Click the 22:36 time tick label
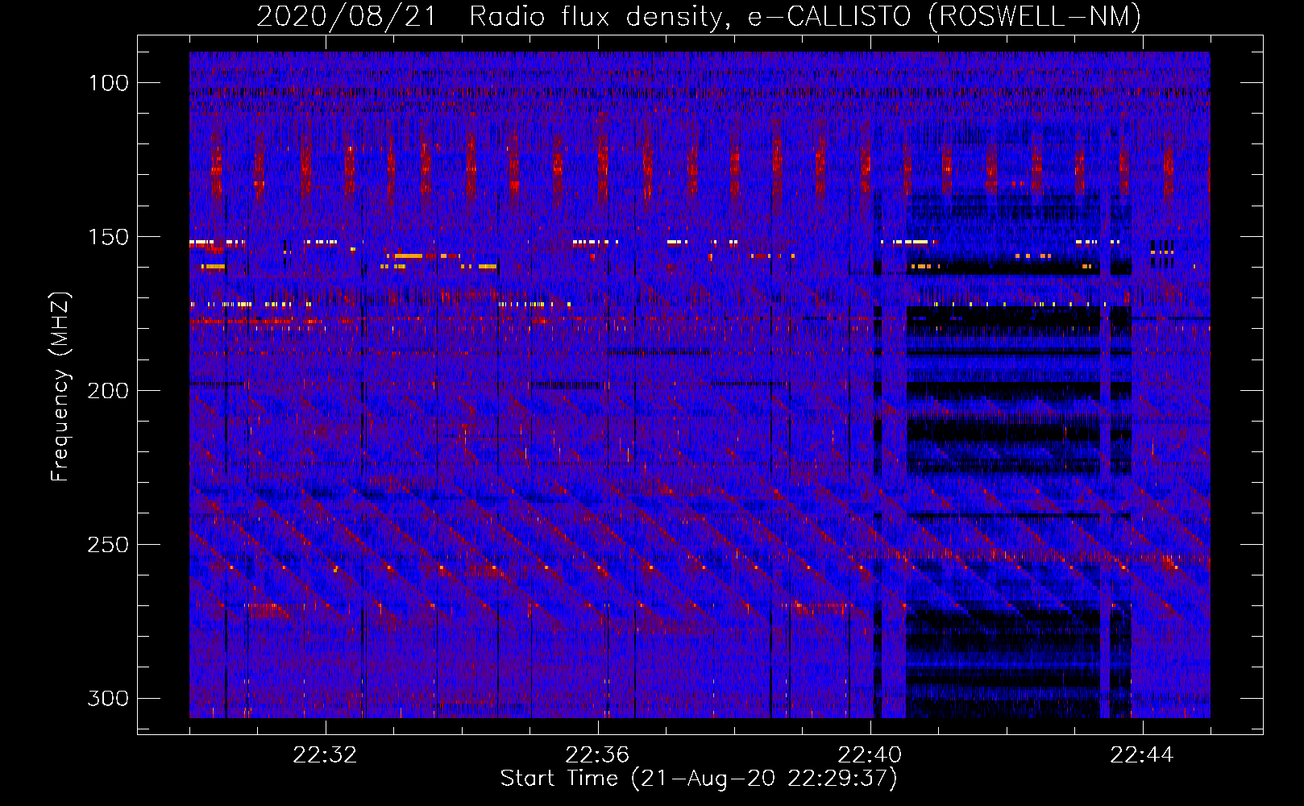 click(x=597, y=755)
